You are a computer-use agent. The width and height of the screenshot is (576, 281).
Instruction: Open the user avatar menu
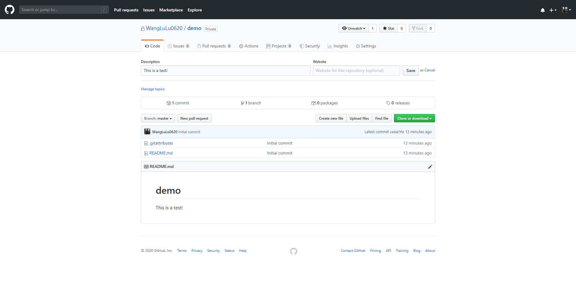[566, 10]
